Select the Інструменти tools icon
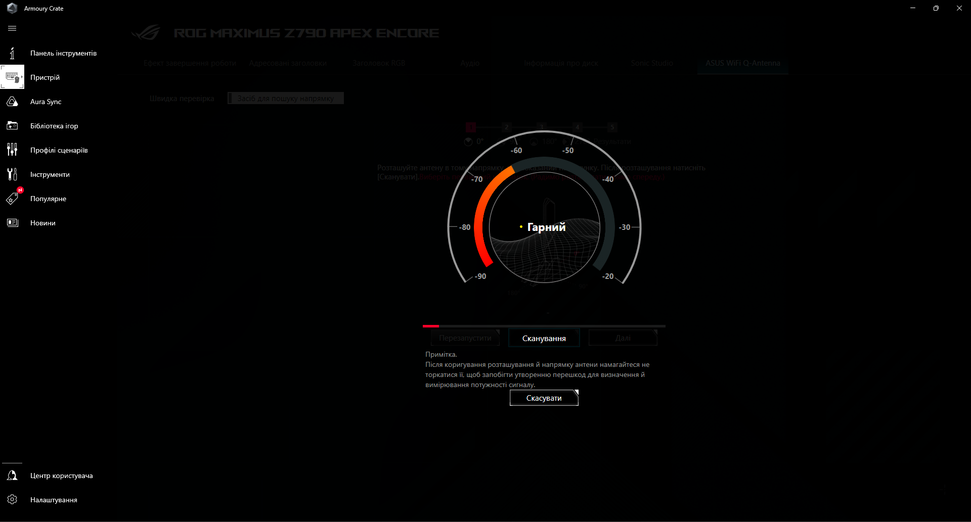Screen dimensions: 971x522 click(12, 174)
